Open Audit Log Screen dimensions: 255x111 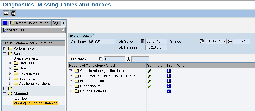tap(21, 98)
